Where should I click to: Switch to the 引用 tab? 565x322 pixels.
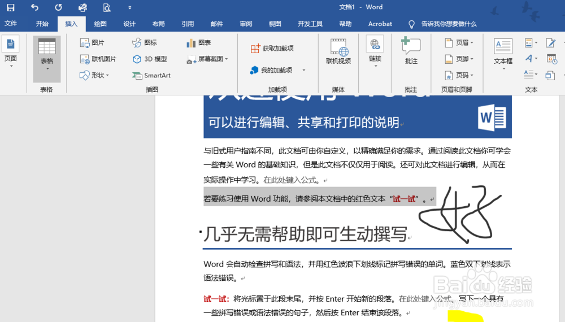pyautogui.click(x=188, y=24)
